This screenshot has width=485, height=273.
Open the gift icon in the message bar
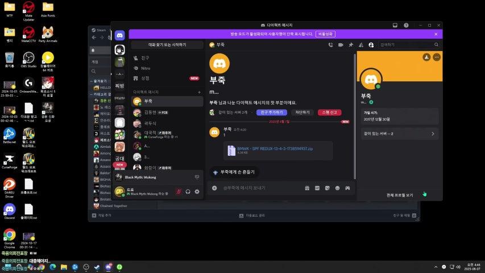[x=307, y=188]
